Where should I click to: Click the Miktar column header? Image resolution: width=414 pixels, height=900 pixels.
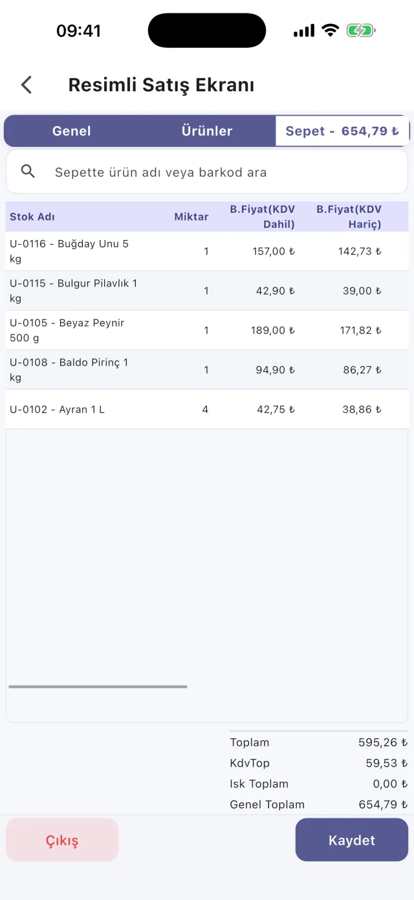[191, 217]
